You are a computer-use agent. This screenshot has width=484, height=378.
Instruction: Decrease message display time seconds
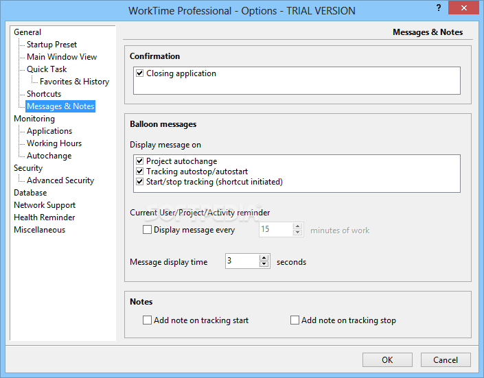[x=264, y=264]
